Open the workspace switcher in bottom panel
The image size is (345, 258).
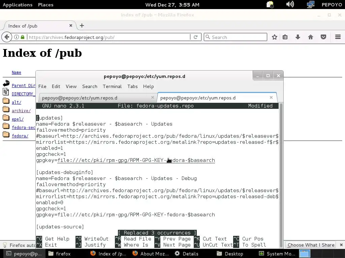click(x=305, y=254)
